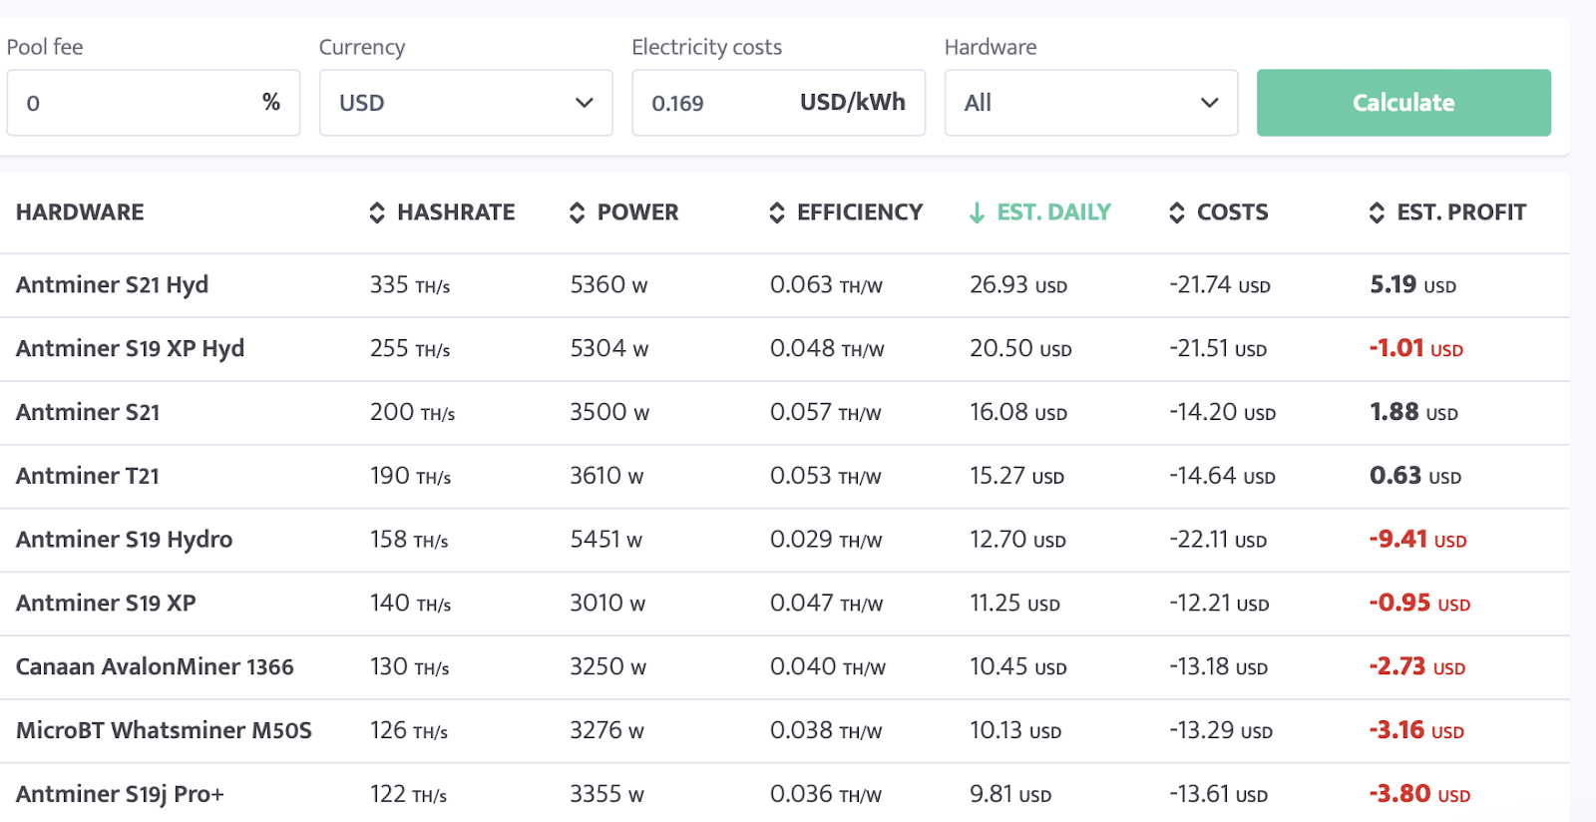Sort by the POWER header
The width and height of the screenshot is (1596, 822).
[637, 212]
